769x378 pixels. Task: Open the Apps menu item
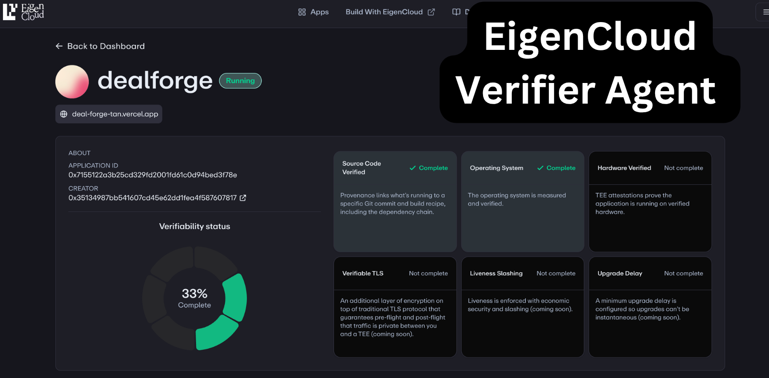coord(313,12)
